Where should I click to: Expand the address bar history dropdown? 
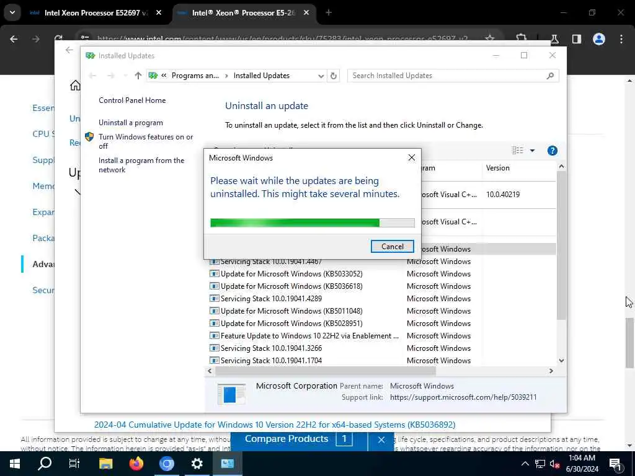(x=321, y=76)
